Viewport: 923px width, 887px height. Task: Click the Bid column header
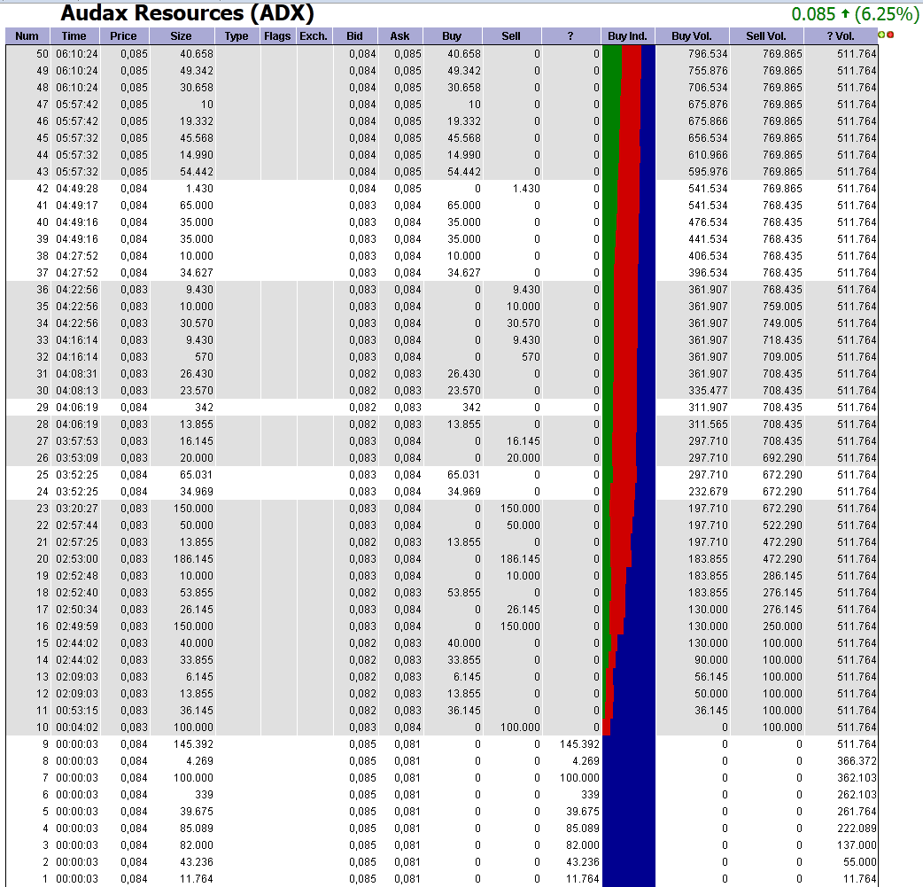355,36
